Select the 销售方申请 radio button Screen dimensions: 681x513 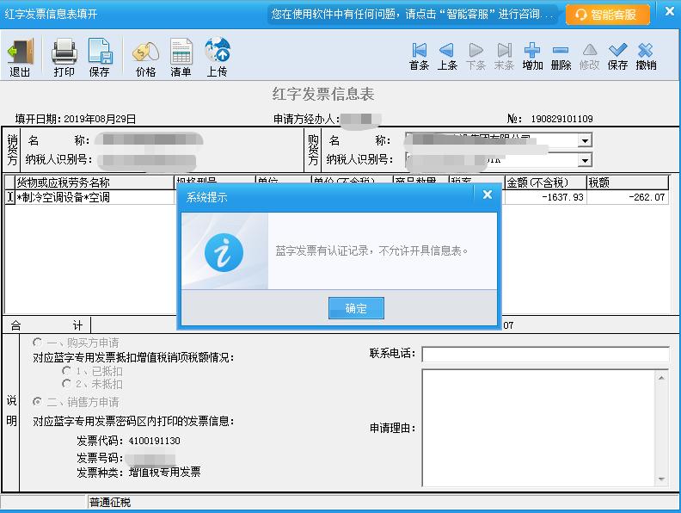(x=38, y=402)
